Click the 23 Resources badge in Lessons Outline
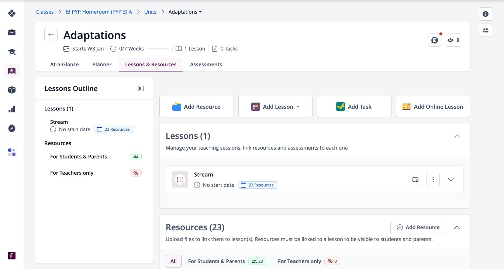This screenshot has height=269, width=504. click(x=114, y=129)
